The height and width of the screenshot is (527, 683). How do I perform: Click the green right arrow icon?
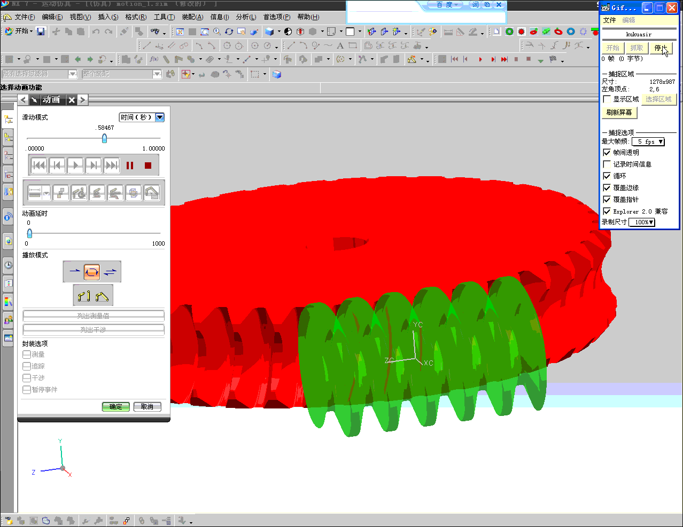[90, 59]
